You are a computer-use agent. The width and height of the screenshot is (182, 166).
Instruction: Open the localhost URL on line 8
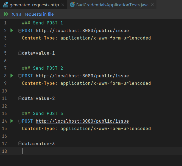click(x=82, y=76)
